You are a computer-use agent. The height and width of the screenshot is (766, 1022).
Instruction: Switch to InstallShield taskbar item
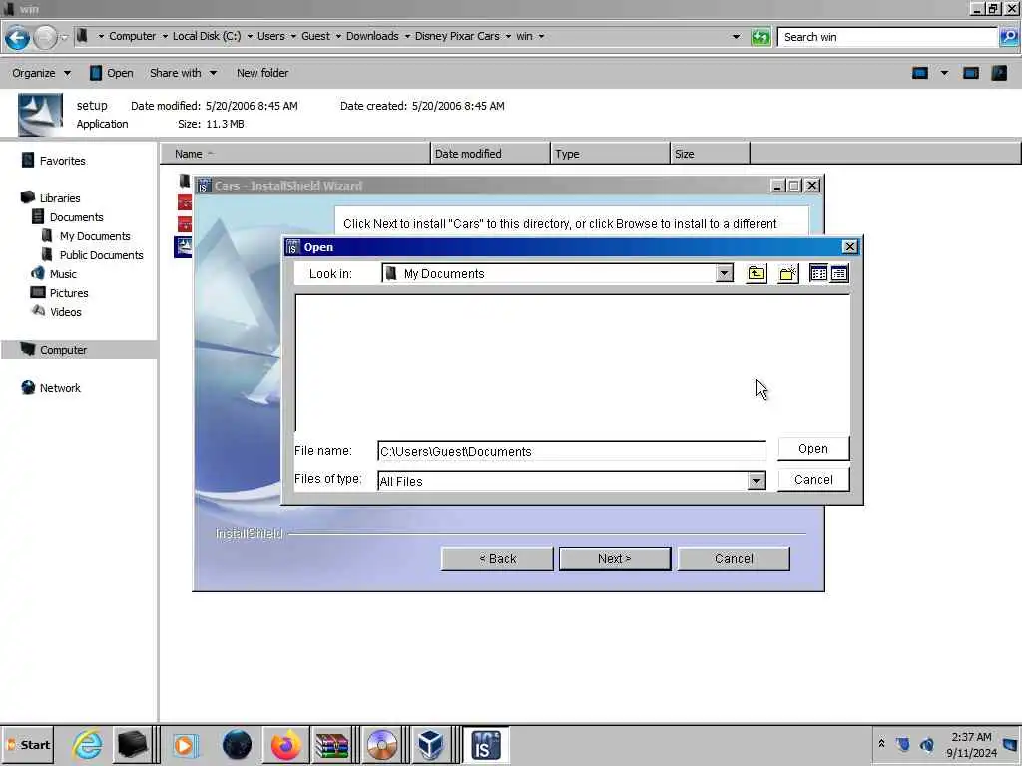486,745
